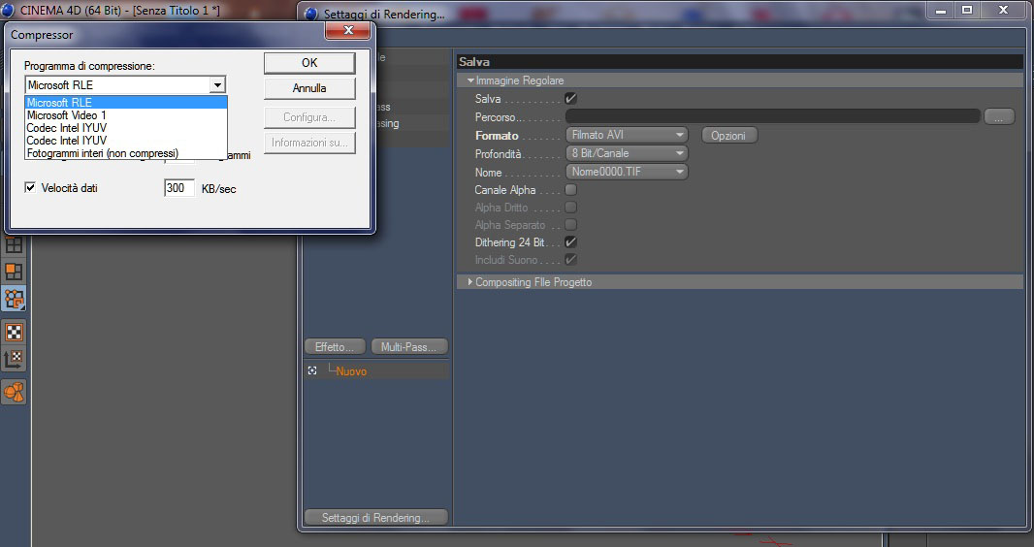Open the Programma di compressione combo box arrow
This screenshot has width=1034, height=547.
pos(217,85)
